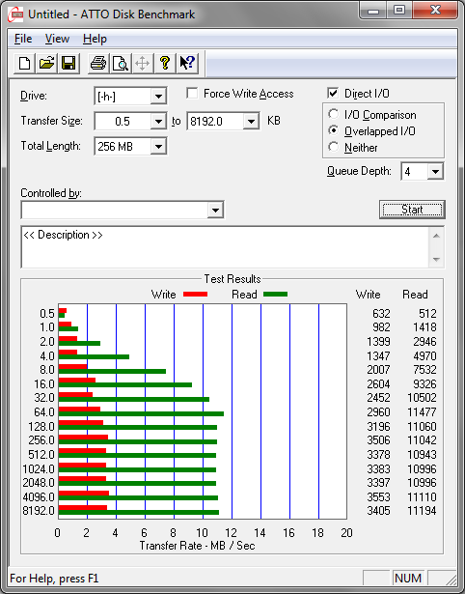Open the View menu
Image resolution: width=465 pixels, height=594 pixels.
tap(57, 39)
